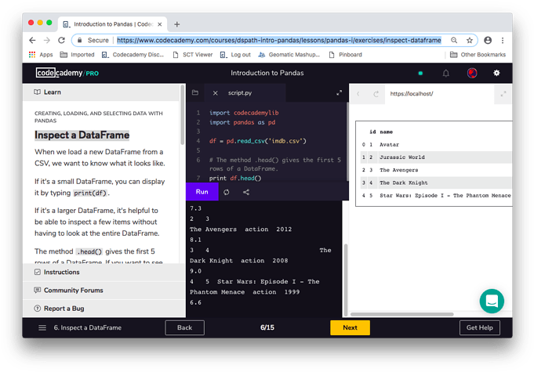Image resolution: width=534 pixels, height=372 pixels.
Task: Click the preview browser back arrow
Action: point(358,93)
